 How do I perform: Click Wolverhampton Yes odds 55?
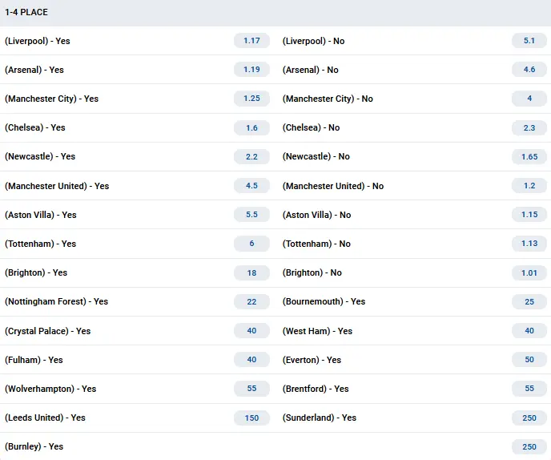click(x=251, y=388)
